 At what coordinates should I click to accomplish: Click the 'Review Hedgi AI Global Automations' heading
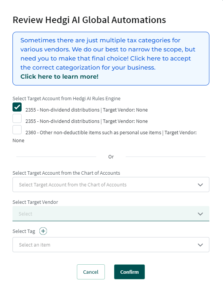click(x=89, y=20)
